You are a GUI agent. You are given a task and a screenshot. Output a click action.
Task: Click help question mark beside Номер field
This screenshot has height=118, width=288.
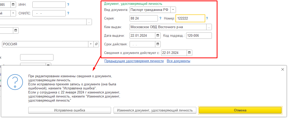pyautogui.click(x=207, y=18)
